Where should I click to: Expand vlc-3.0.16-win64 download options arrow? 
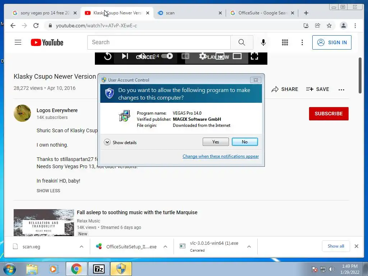pos(249,247)
